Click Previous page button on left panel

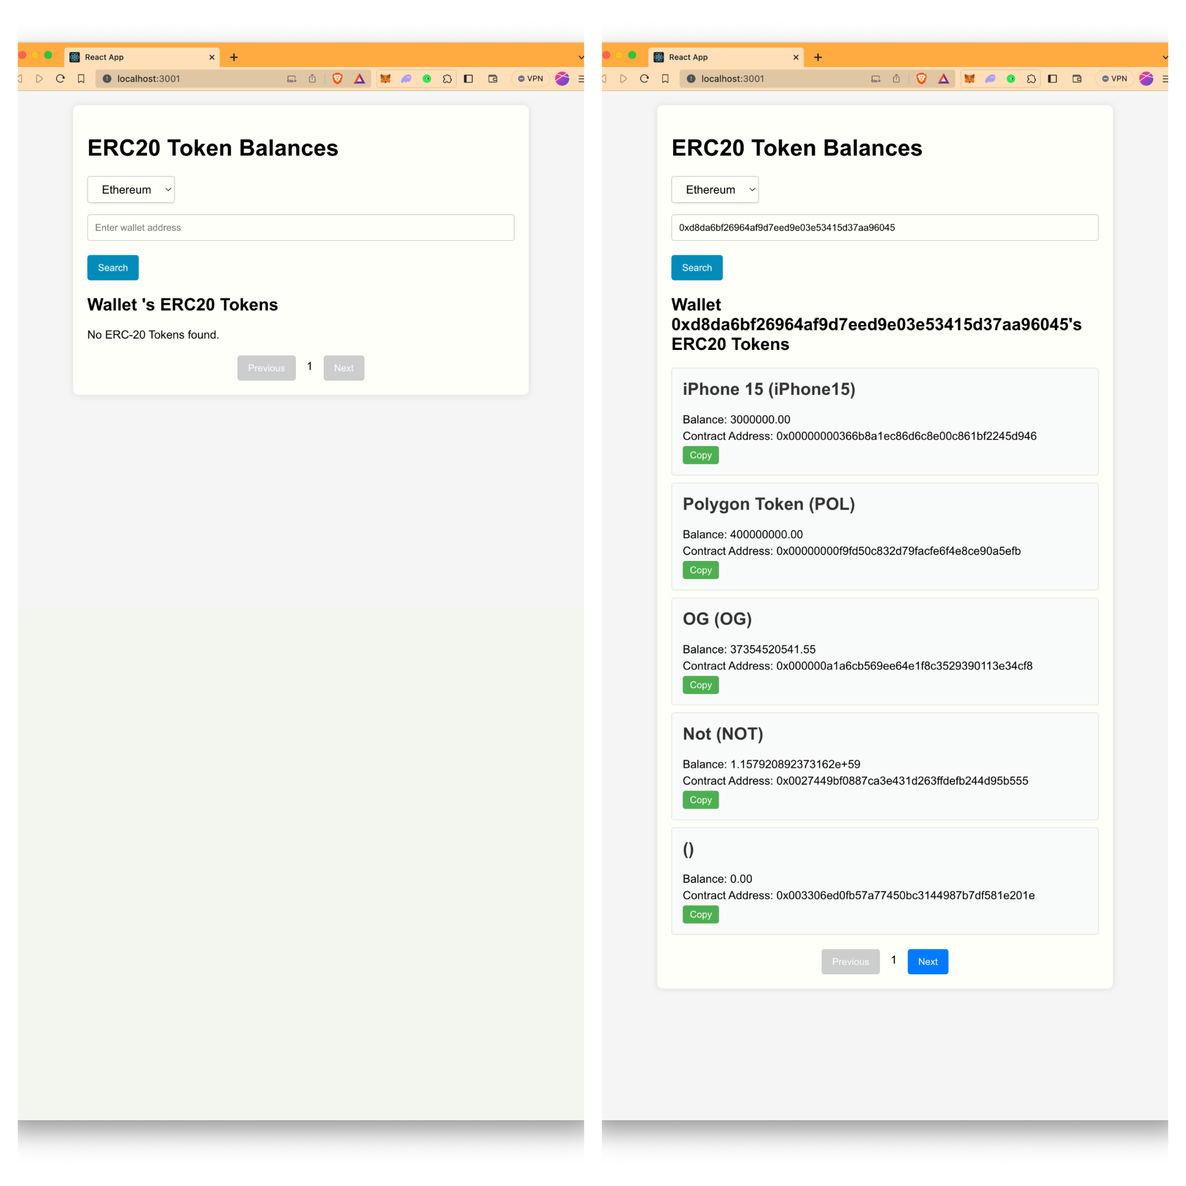pos(267,367)
